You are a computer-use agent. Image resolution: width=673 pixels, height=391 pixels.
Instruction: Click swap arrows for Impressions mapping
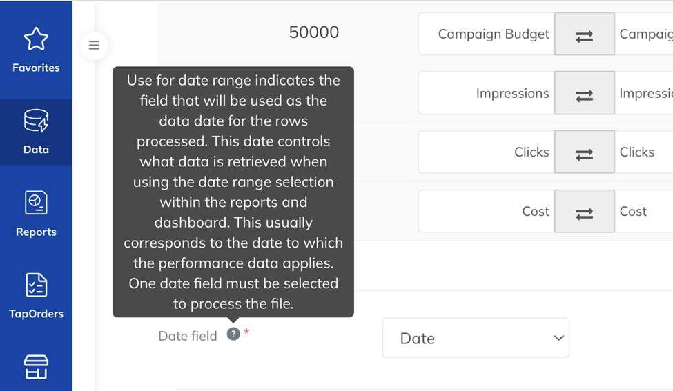(584, 93)
